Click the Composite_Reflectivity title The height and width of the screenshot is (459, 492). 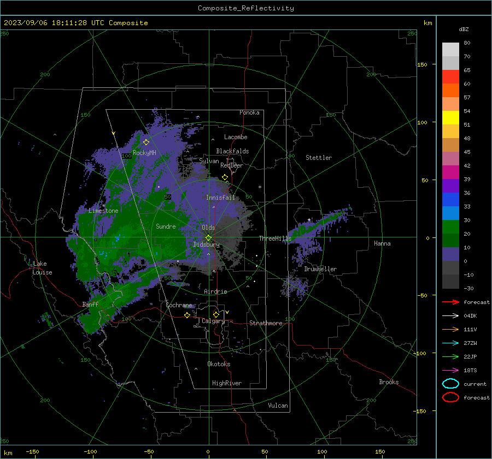point(246,8)
